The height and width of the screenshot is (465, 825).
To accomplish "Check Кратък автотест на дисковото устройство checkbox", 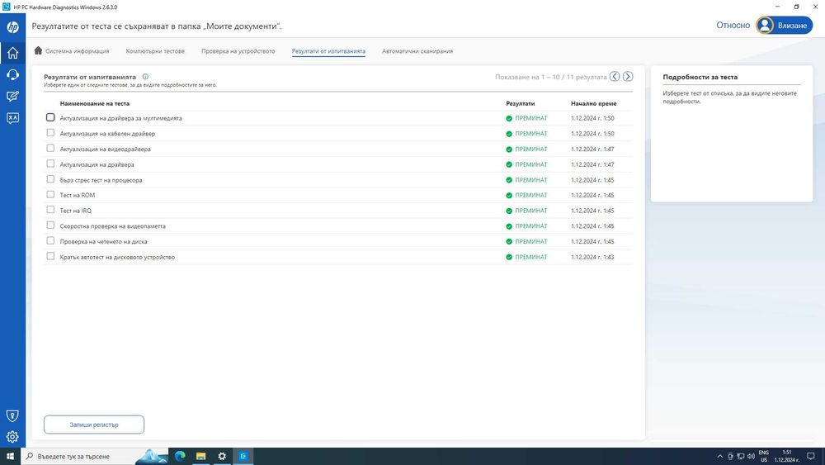I will pos(50,257).
